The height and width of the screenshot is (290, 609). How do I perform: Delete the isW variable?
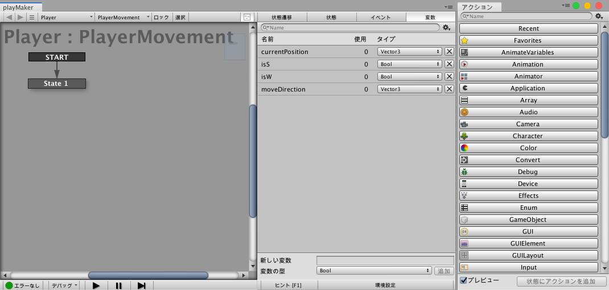click(449, 76)
